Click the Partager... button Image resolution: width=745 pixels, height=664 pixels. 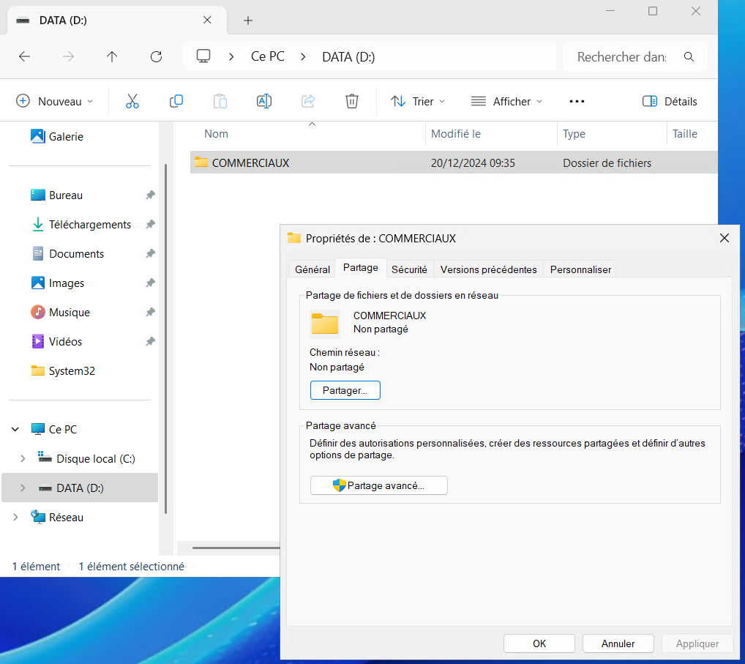click(x=345, y=390)
